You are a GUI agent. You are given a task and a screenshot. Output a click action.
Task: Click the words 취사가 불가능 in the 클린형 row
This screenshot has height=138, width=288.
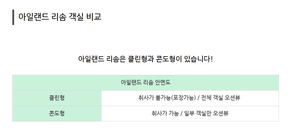tap(155, 98)
